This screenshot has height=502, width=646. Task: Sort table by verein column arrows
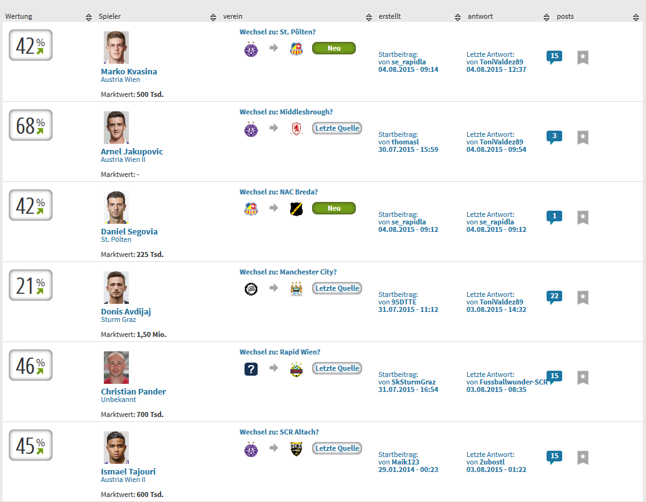(x=369, y=17)
